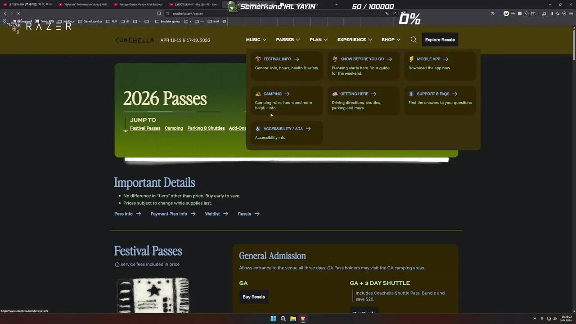Expand the PASSES nav dropdown
The image size is (576, 324).
click(x=288, y=40)
